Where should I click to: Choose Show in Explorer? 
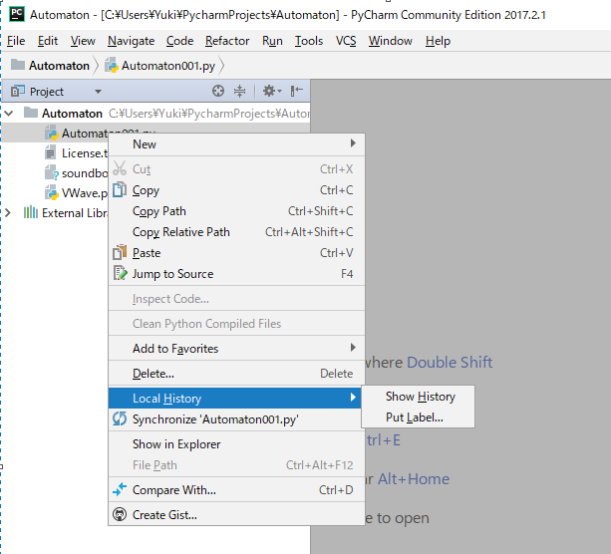[x=236, y=443]
